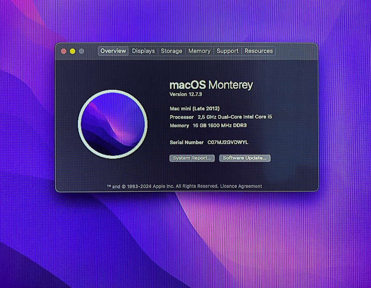Screen dimensions: 371x288
Task: Close the About This Mac window
Action: click(64, 51)
